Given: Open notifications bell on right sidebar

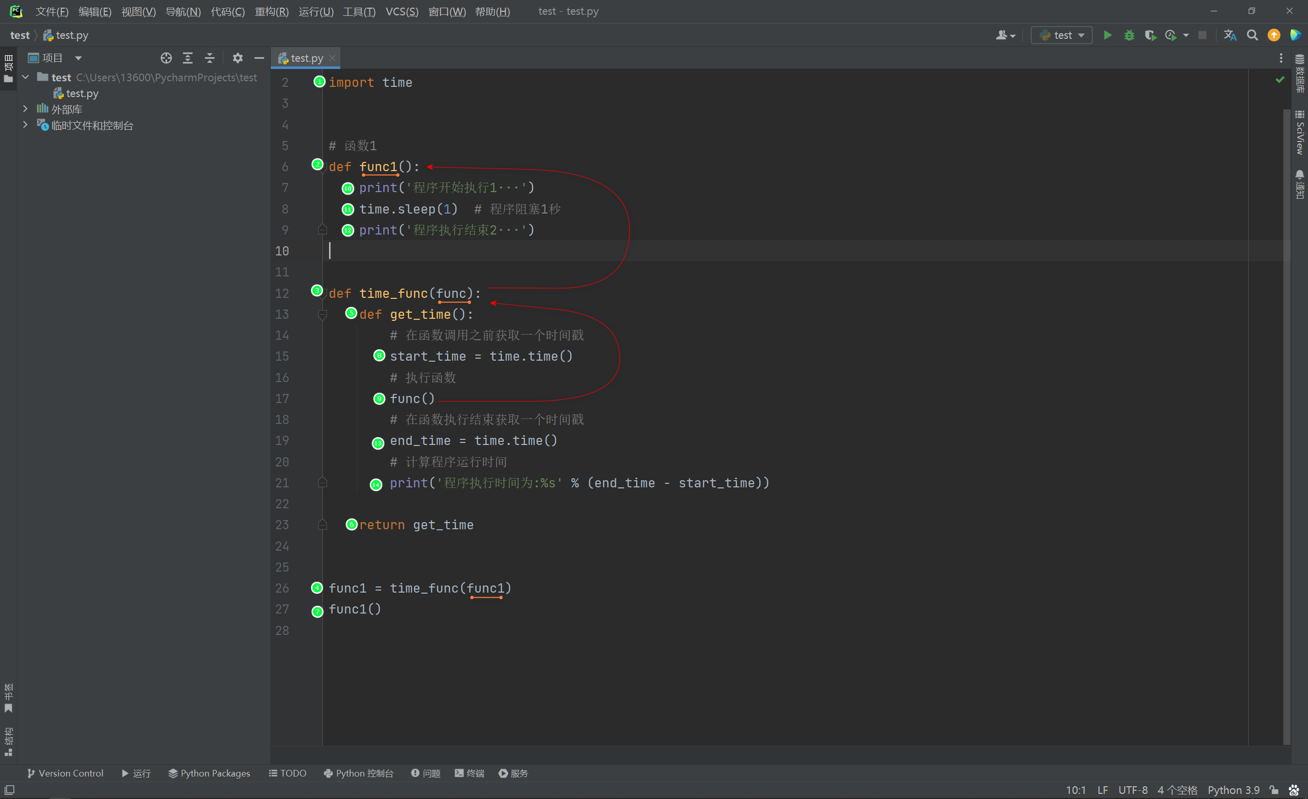Looking at the screenshot, I should point(1299,185).
